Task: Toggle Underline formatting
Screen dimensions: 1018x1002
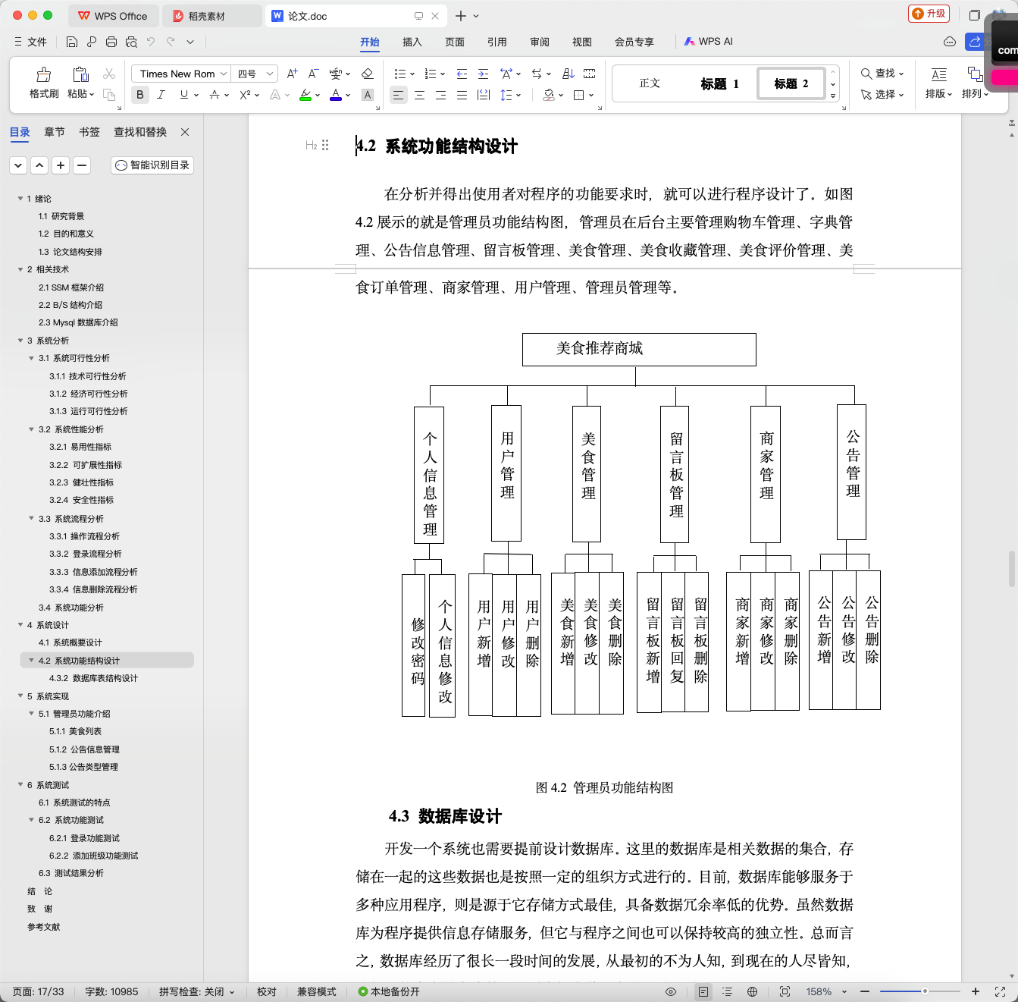Action: point(183,95)
